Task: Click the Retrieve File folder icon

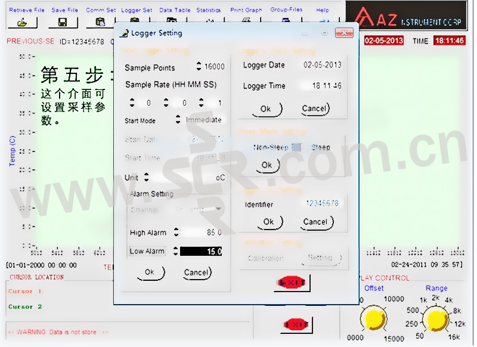Action: (22, 22)
